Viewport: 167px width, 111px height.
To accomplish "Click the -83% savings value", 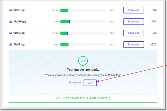I will (153, 10).
